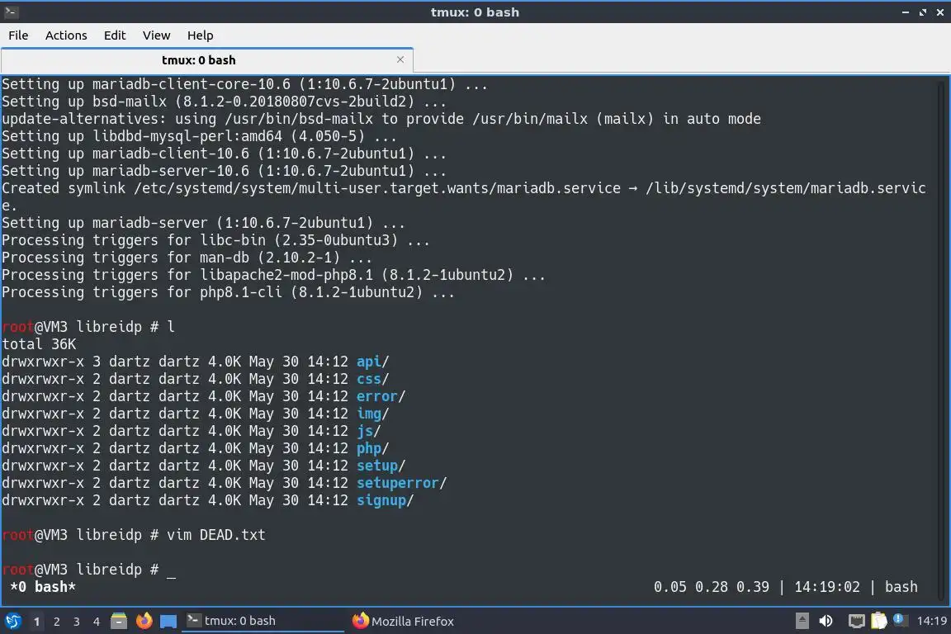Maximize the tmux terminal window
Screen dimensions: 951x634
pyautogui.click(x=922, y=12)
